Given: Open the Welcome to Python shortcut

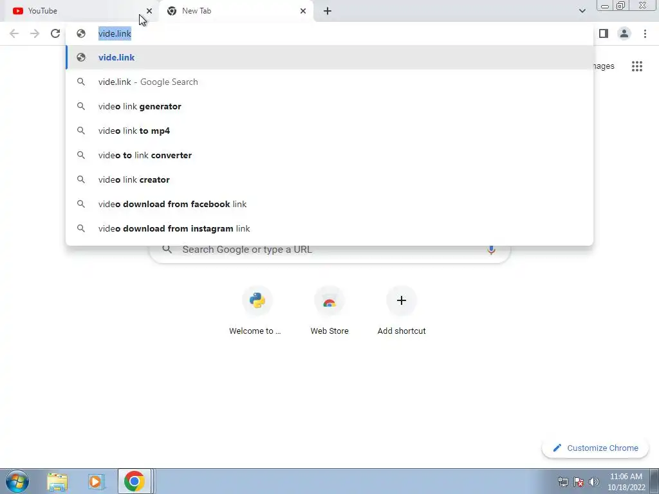Looking at the screenshot, I should pos(257,311).
